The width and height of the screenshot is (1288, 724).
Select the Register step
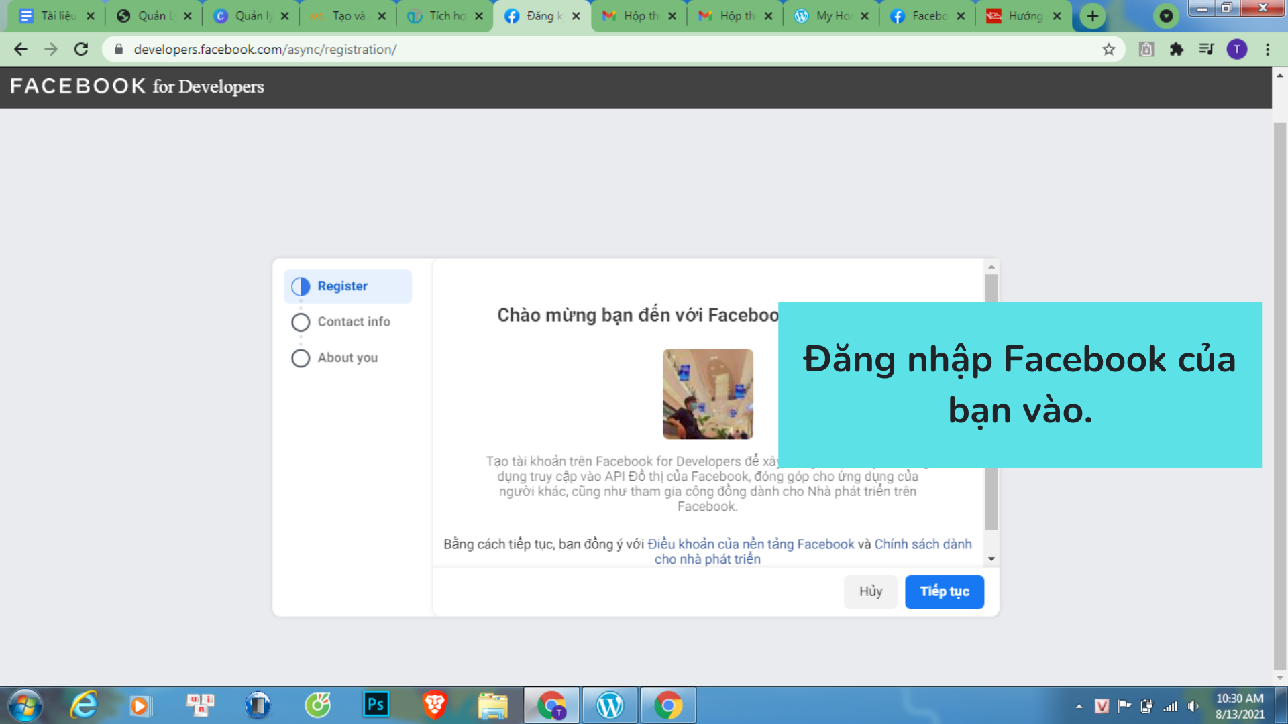pos(347,286)
